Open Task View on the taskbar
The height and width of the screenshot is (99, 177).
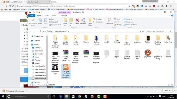(x=54, y=97)
